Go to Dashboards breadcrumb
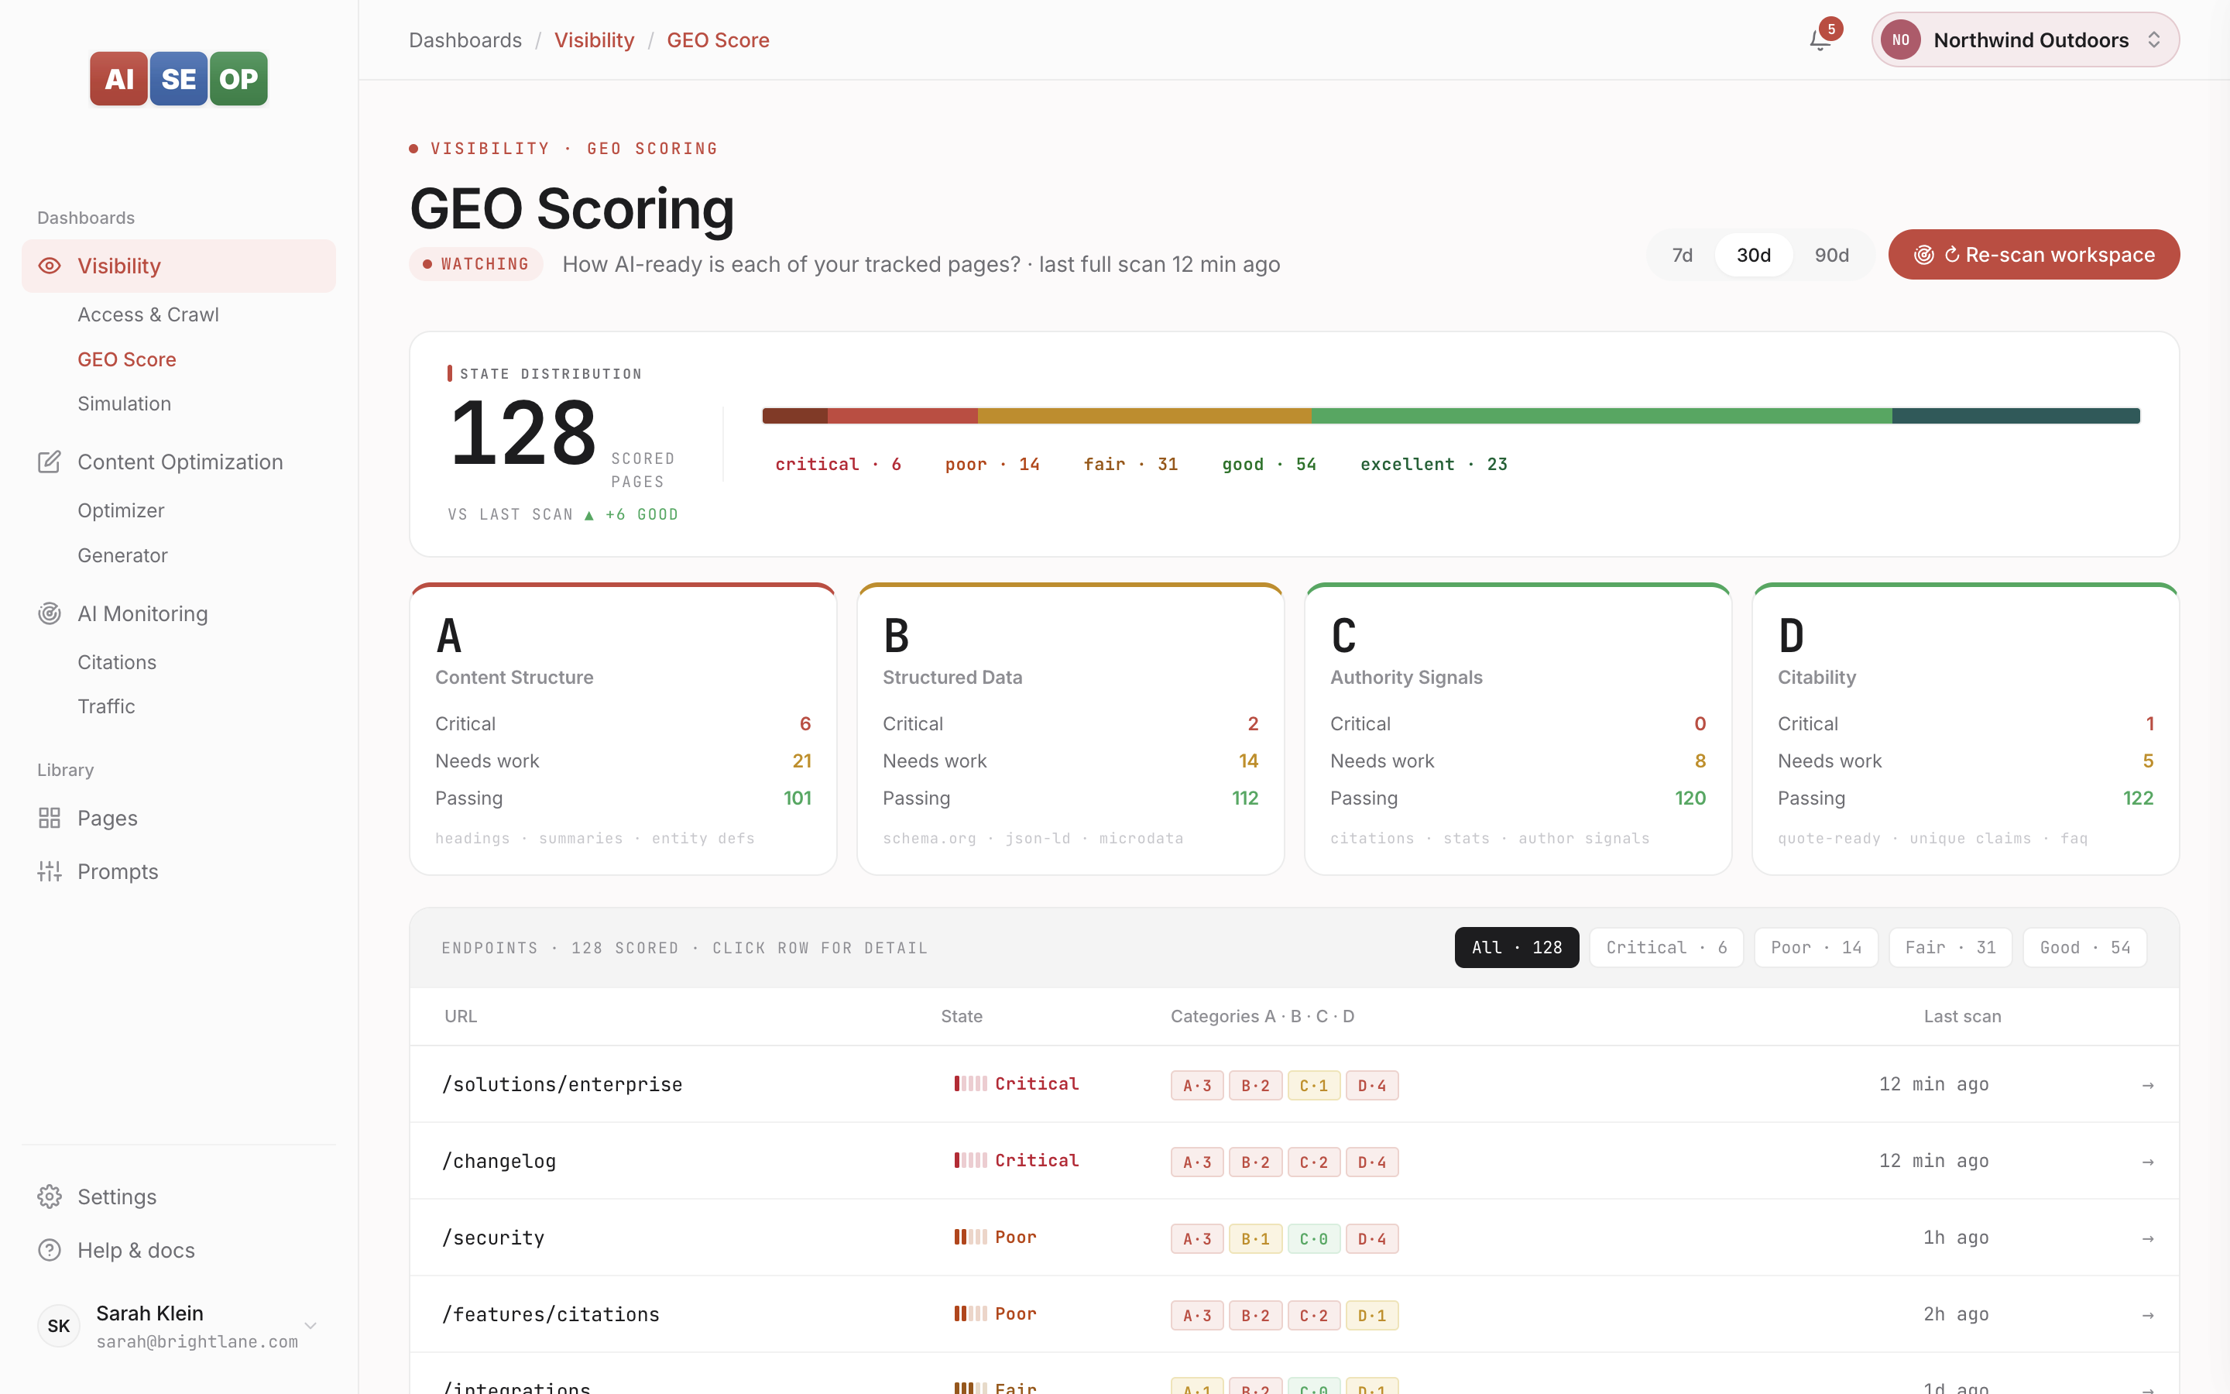Image resolution: width=2230 pixels, height=1394 pixels. [465, 39]
